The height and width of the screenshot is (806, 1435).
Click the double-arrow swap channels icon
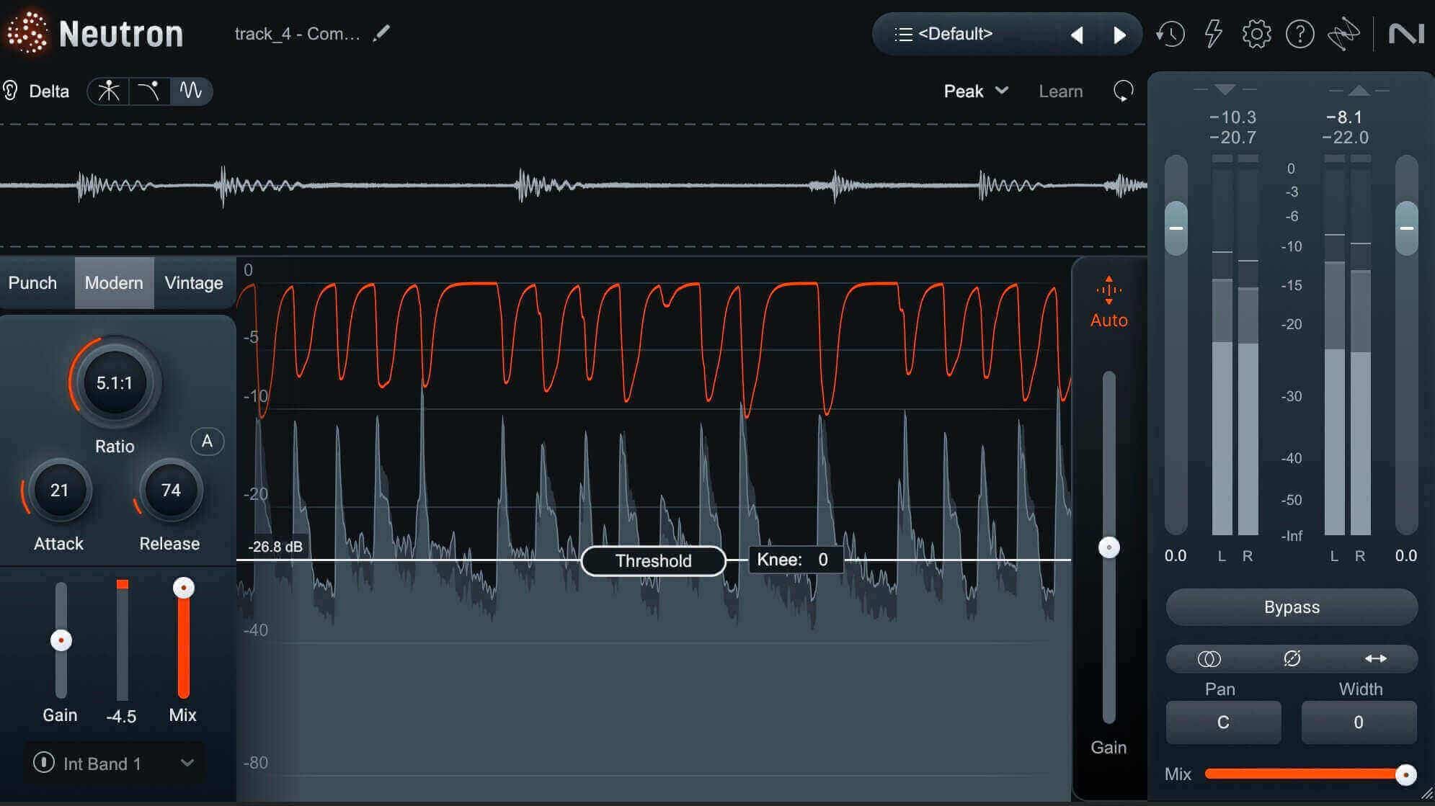pyautogui.click(x=1375, y=658)
